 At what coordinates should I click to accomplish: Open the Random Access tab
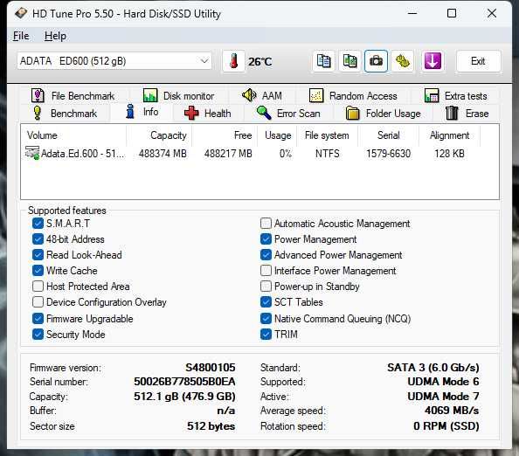click(x=353, y=95)
